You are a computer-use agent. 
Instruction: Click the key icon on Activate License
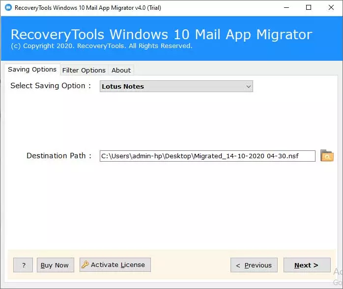click(85, 265)
